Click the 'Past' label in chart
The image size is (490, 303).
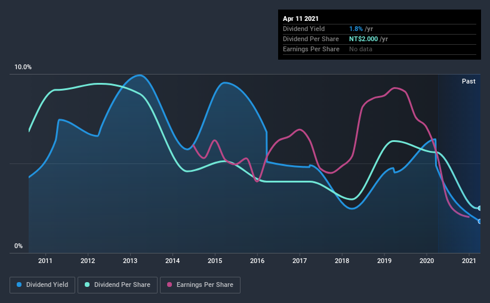coord(469,81)
